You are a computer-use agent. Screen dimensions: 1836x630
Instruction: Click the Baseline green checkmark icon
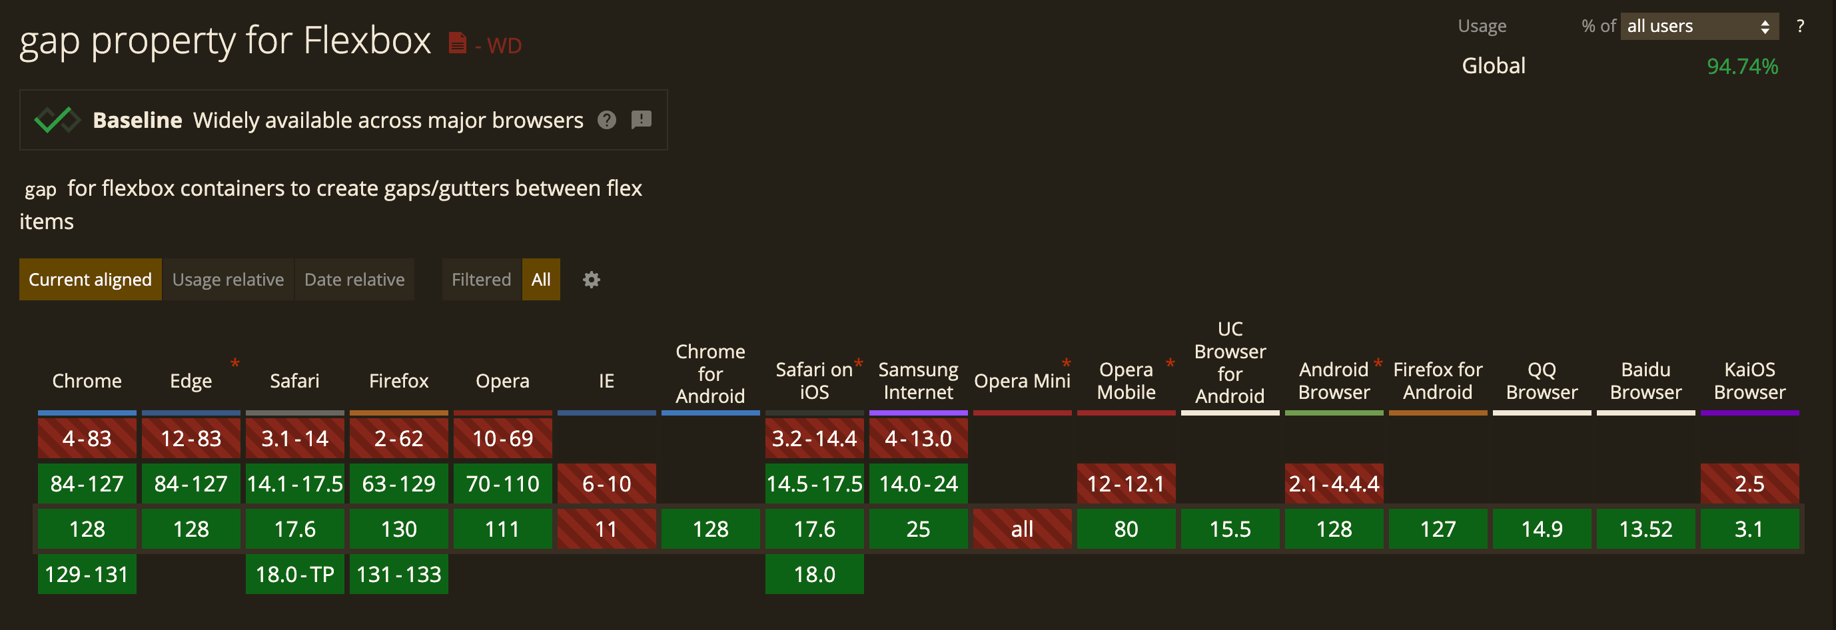[57, 120]
